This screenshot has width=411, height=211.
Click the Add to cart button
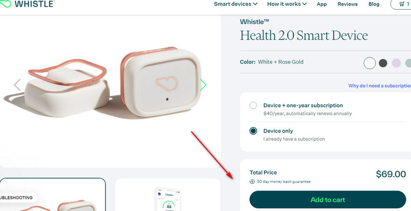328,200
